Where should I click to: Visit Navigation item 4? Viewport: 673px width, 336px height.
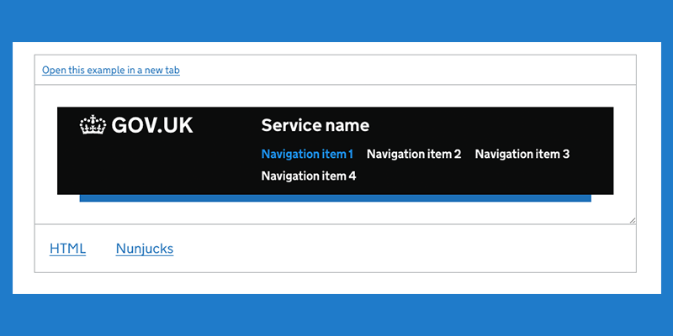pyautogui.click(x=309, y=176)
